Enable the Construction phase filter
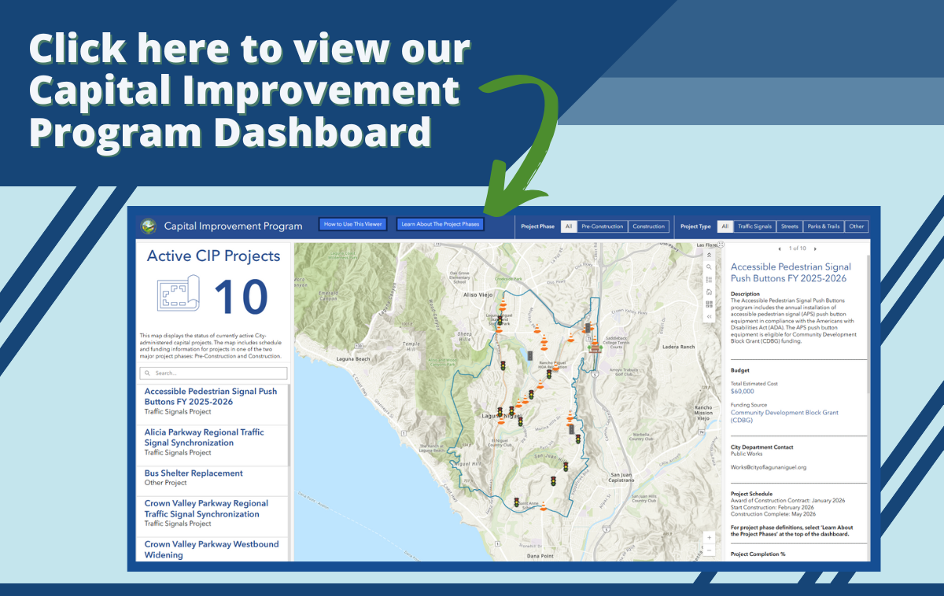 pyautogui.click(x=648, y=226)
